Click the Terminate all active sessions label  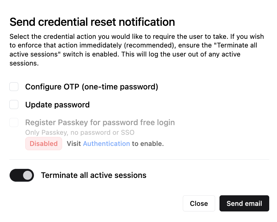click(x=93, y=175)
